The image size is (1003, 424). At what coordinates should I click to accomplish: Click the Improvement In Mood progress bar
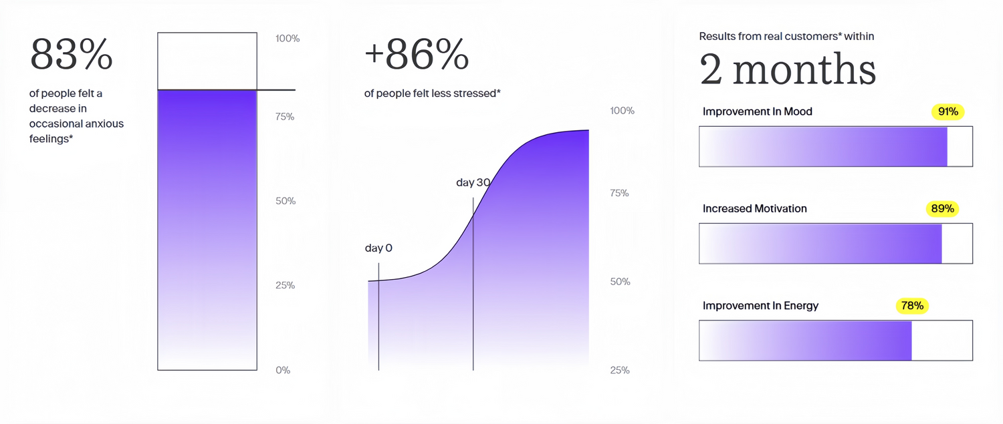(x=835, y=146)
